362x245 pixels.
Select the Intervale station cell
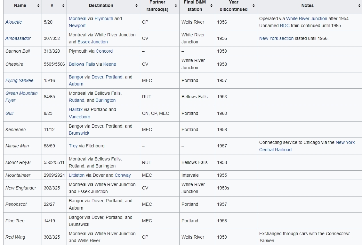pyautogui.click(x=197, y=175)
